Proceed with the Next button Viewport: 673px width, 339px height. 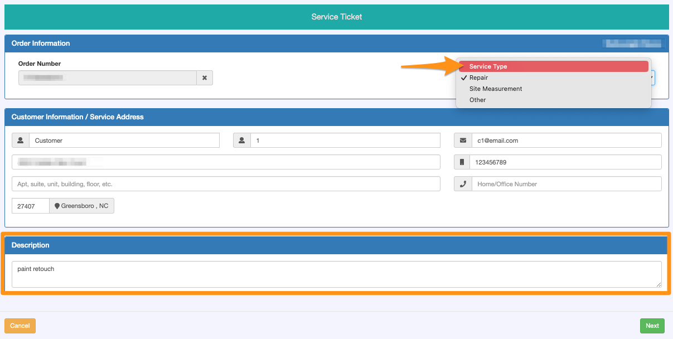tap(652, 326)
